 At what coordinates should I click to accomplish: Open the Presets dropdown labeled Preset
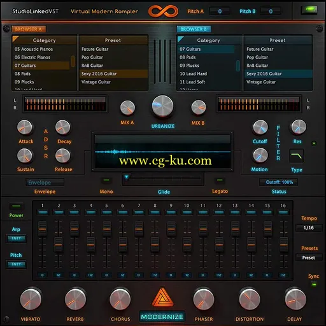[309, 258]
